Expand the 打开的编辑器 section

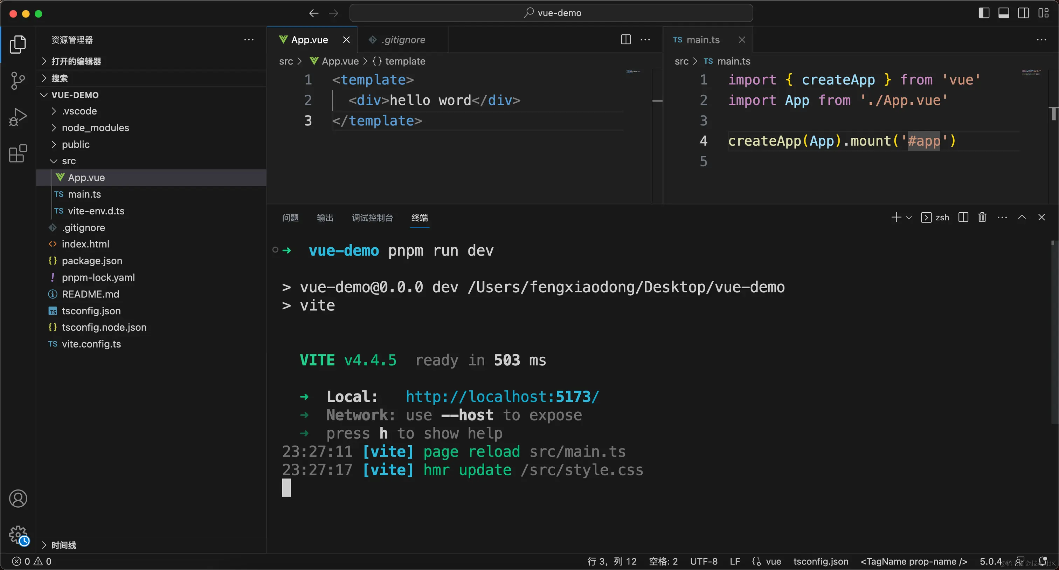point(151,61)
